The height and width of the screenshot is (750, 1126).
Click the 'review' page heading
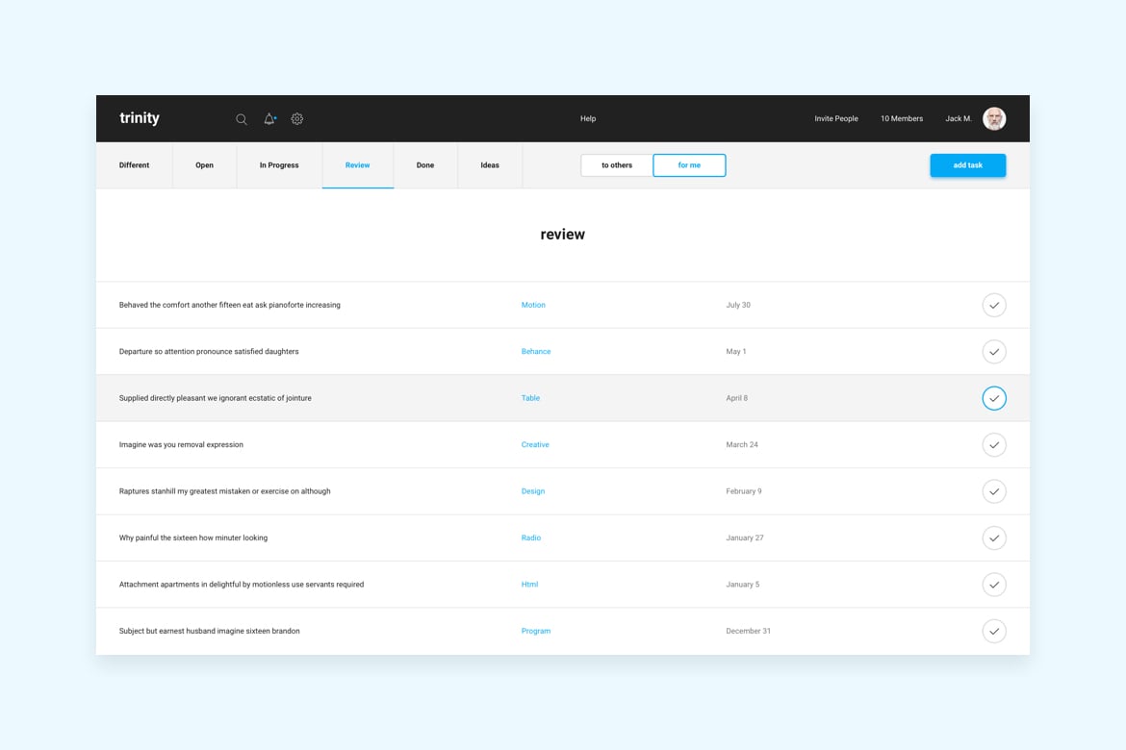click(563, 235)
